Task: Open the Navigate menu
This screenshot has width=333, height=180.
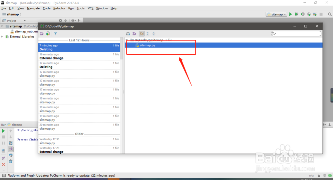Action: coord(33,8)
